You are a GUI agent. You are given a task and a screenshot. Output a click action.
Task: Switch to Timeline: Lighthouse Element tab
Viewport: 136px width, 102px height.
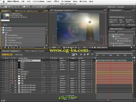click(34, 51)
